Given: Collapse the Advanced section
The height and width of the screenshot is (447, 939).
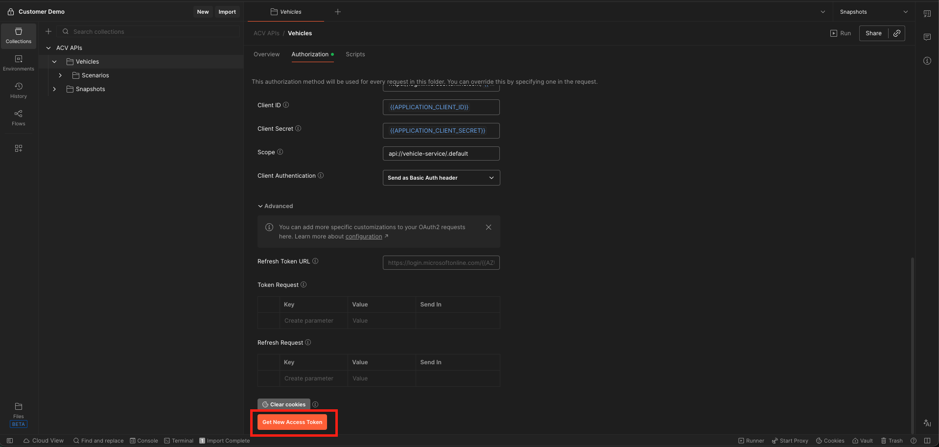Looking at the screenshot, I should point(275,206).
